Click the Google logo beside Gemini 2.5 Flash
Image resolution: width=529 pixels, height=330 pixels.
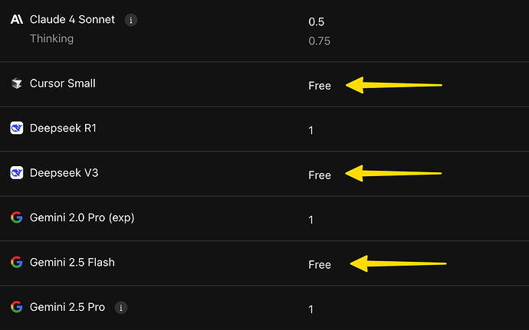[x=17, y=263]
